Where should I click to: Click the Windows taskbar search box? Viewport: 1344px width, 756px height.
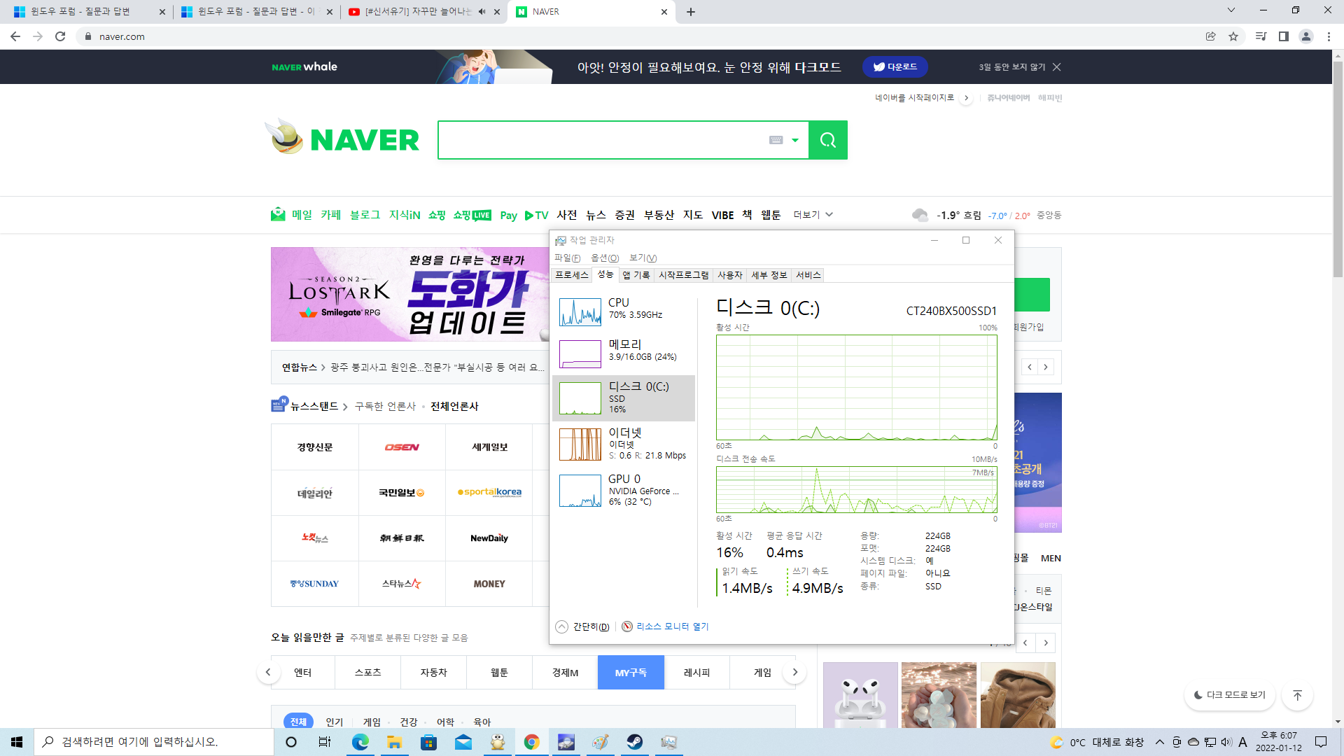click(x=154, y=742)
